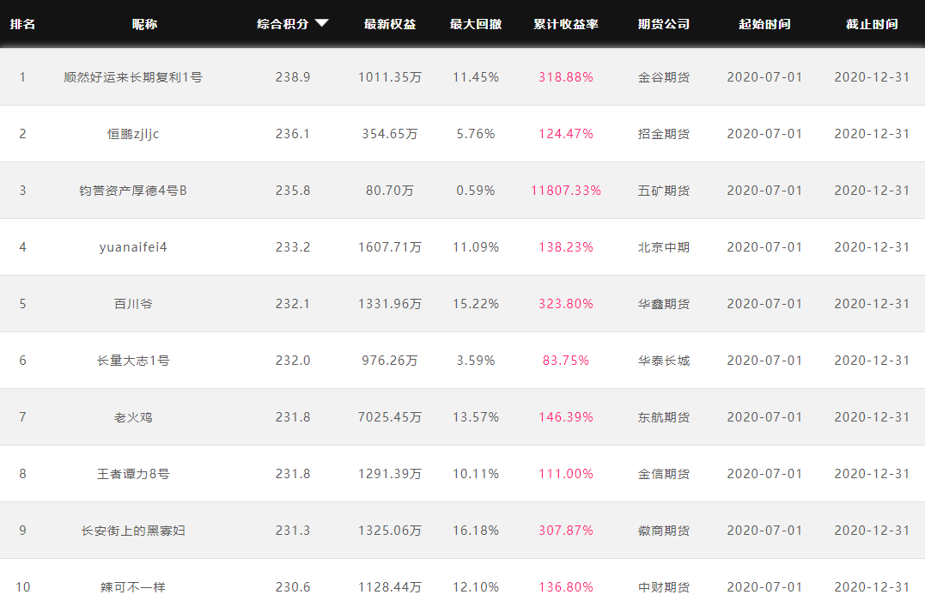This screenshot has width=925, height=613.
Task: Click equity value 976.26万
Action: point(390,360)
